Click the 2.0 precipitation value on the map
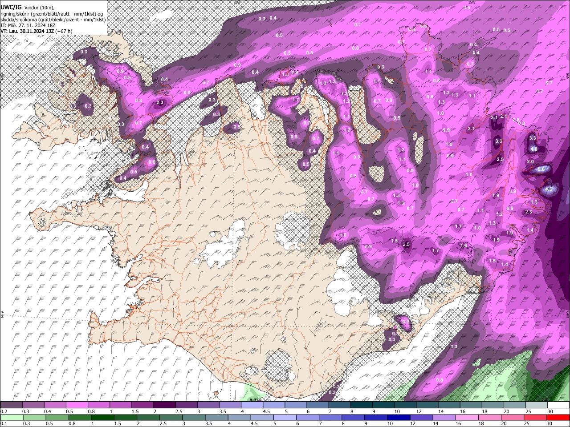Screen dimensions: 570x427 coord(530,162)
